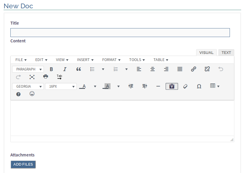Toggle center alignment
The width and height of the screenshot is (245, 173).
click(153, 69)
